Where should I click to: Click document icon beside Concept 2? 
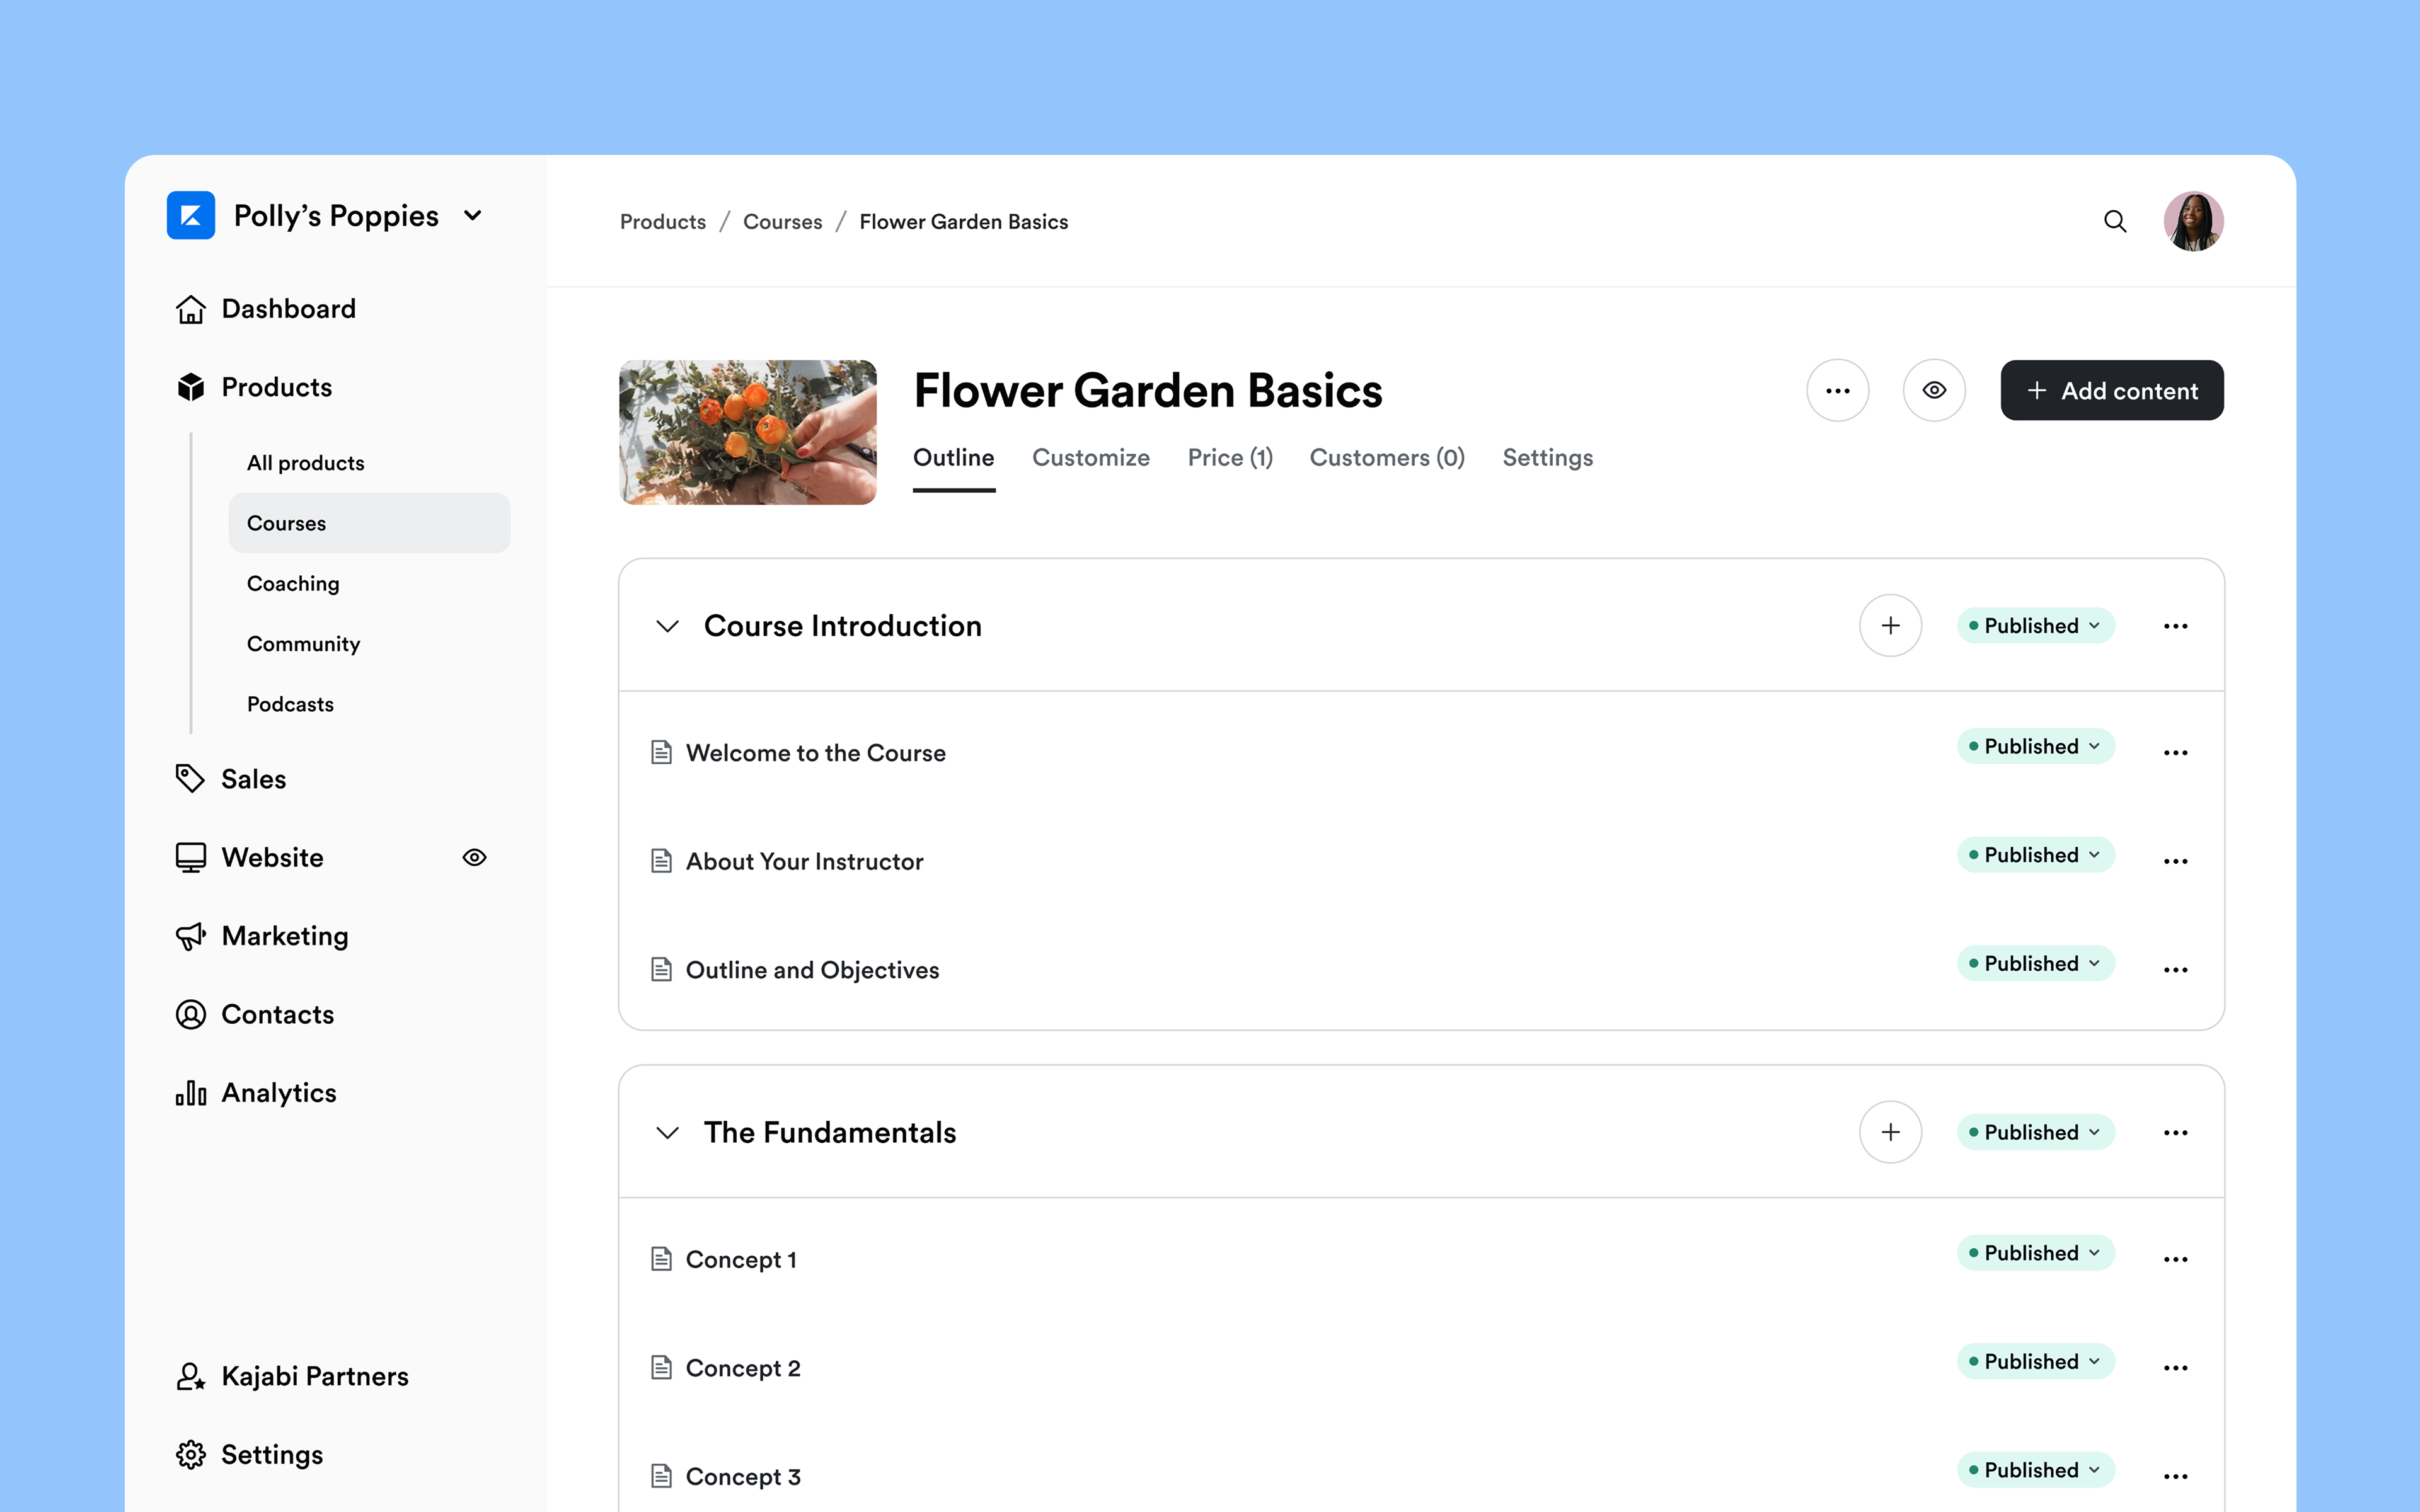coord(661,1367)
